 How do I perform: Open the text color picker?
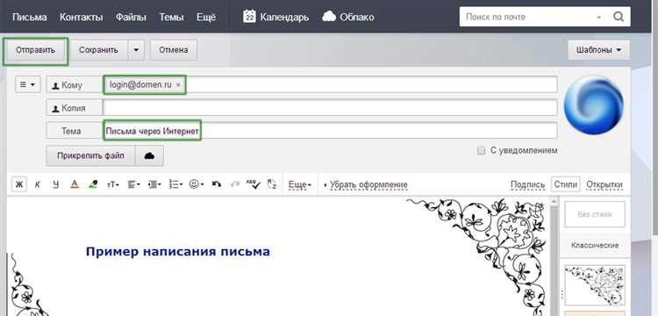click(75, 184)
